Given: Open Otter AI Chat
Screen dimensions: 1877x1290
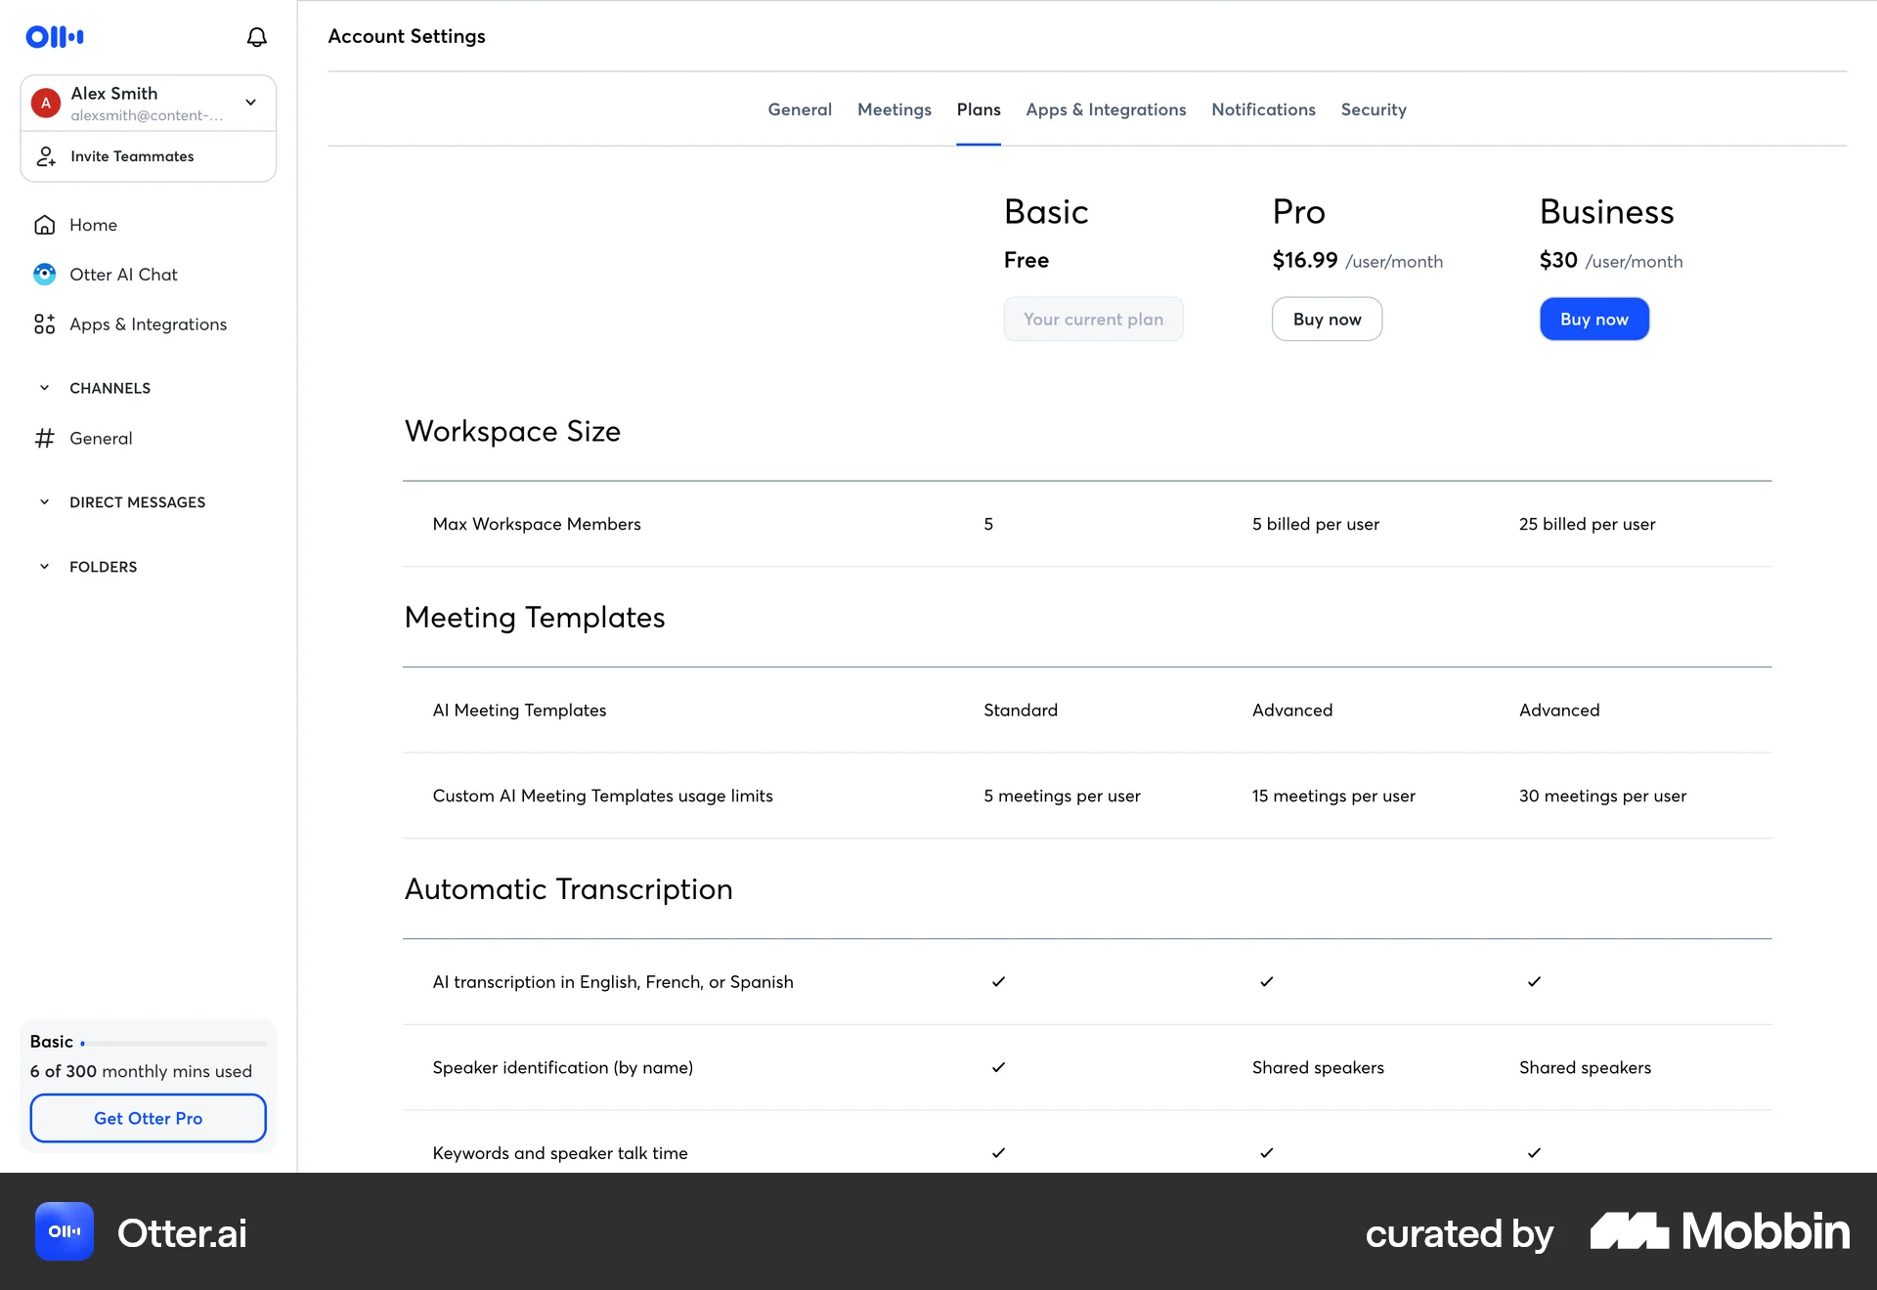Looking at the screenshot, I should (123, 275).
